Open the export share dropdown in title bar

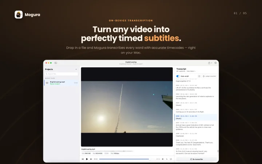(210, 63)
